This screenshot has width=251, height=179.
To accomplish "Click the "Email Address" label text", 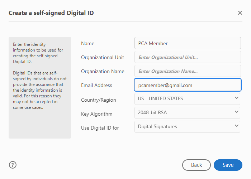I will pyautogui.click(x=96, y=85).
